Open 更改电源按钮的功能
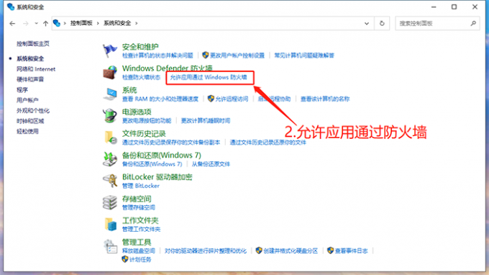The height and width of the screenshot is (275, 489). [147, 120]
